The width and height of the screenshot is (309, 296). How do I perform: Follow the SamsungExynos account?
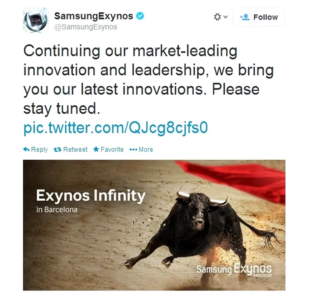(259, 17)
